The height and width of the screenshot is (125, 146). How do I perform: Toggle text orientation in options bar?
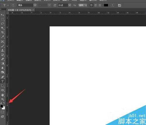(x=13, y=5)
